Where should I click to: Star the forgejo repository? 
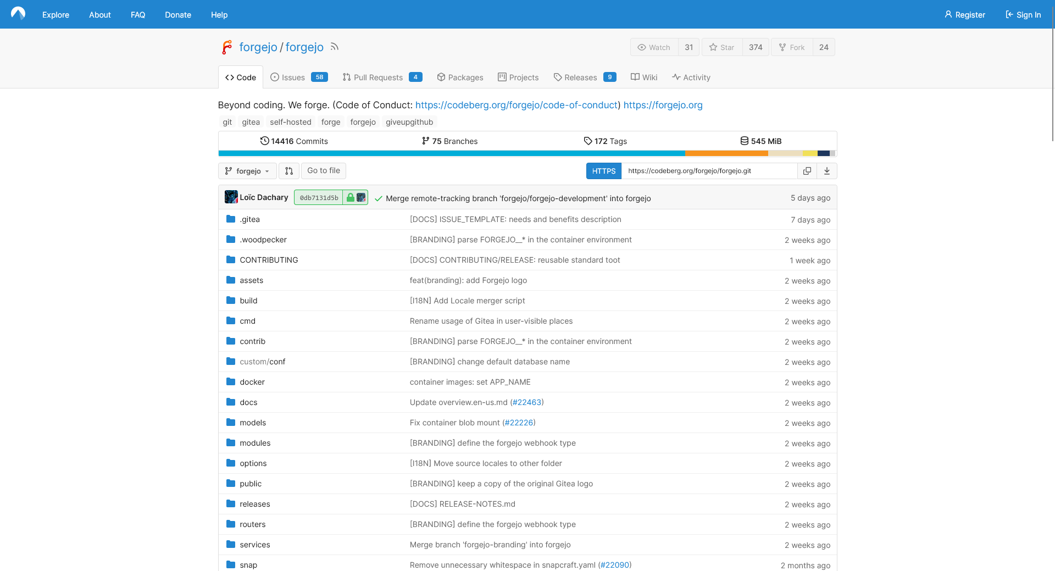pyautogui.click(x=722, y=47)
